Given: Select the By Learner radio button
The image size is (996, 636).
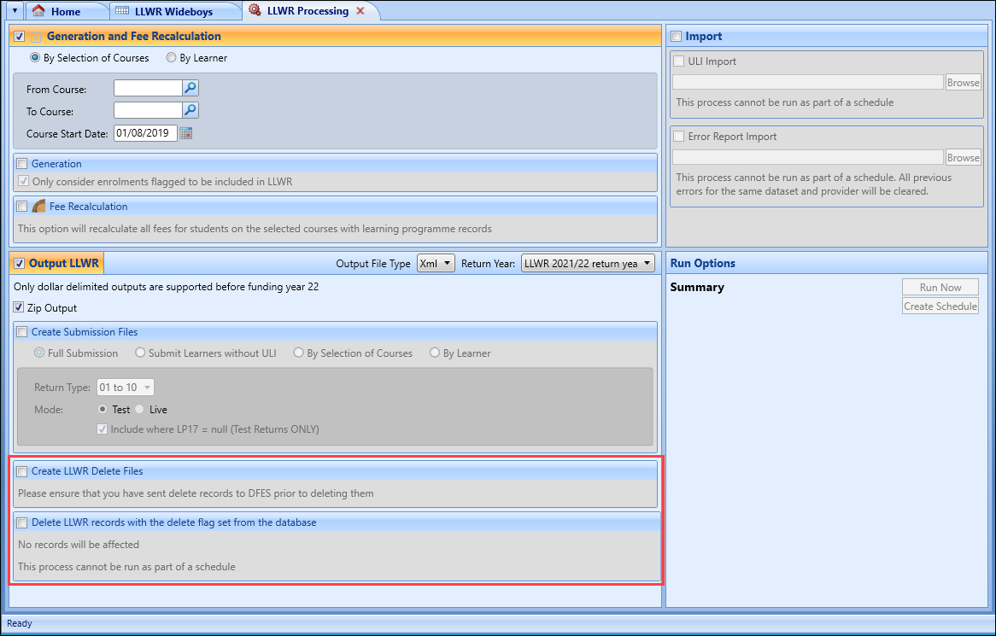Looking at the screenshot, I should (x=172, y=58).
